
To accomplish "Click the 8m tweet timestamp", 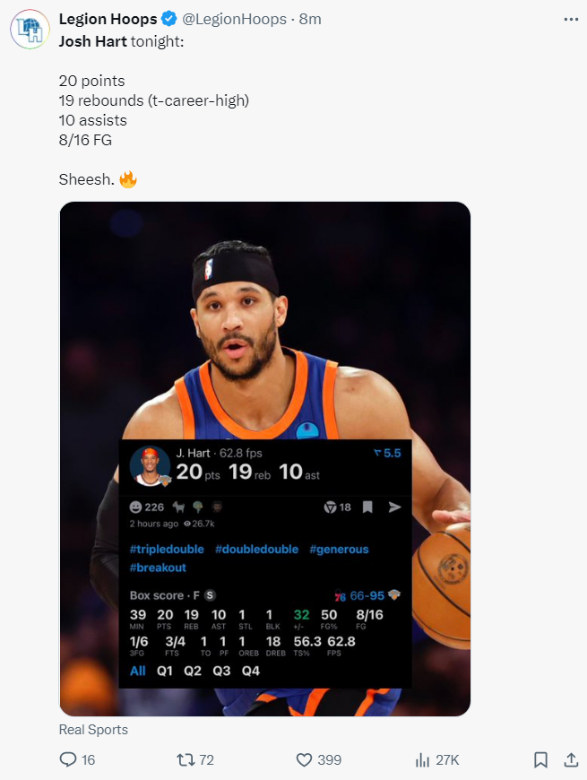I will [x=310, y=19].
